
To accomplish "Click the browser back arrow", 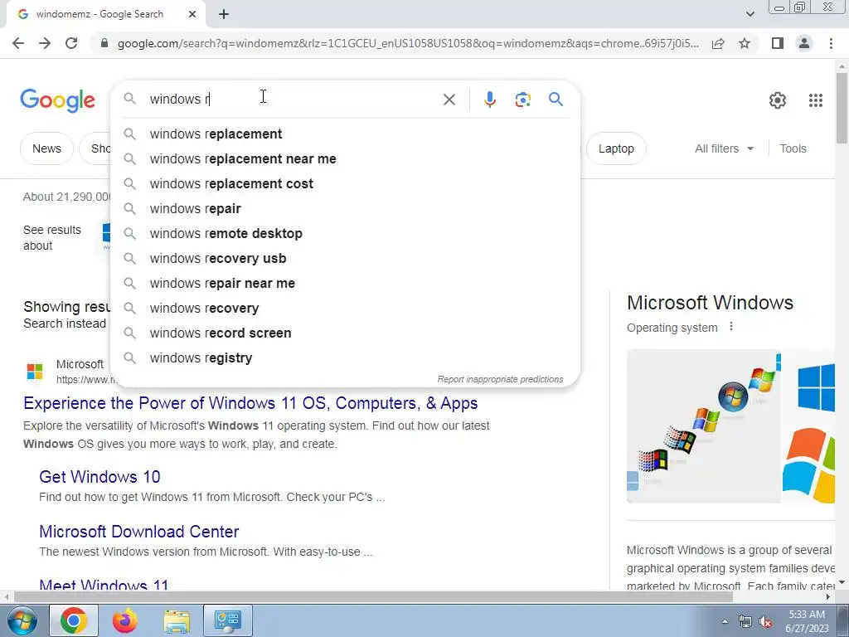I will (18, 43).
